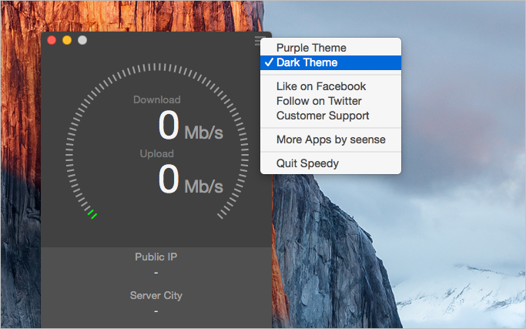Viewport: 526px width, 329px height.
Task: Minimize Speedy using the yellow button
Action: 67,40
